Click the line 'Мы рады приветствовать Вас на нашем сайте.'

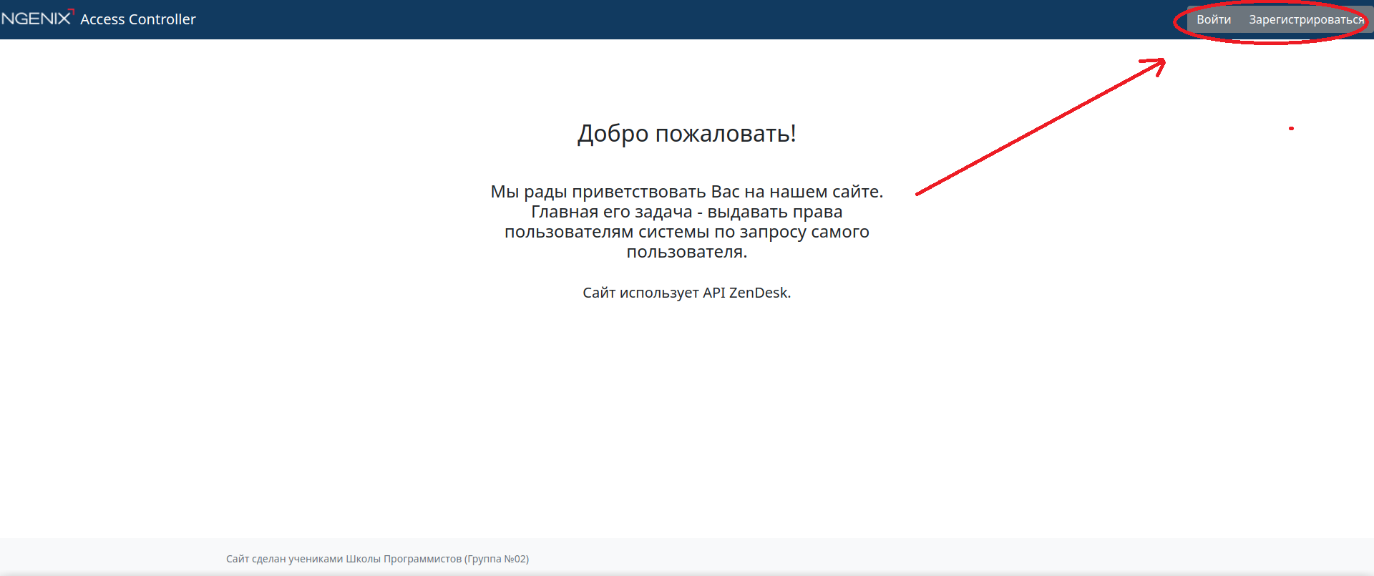(686, 192)
